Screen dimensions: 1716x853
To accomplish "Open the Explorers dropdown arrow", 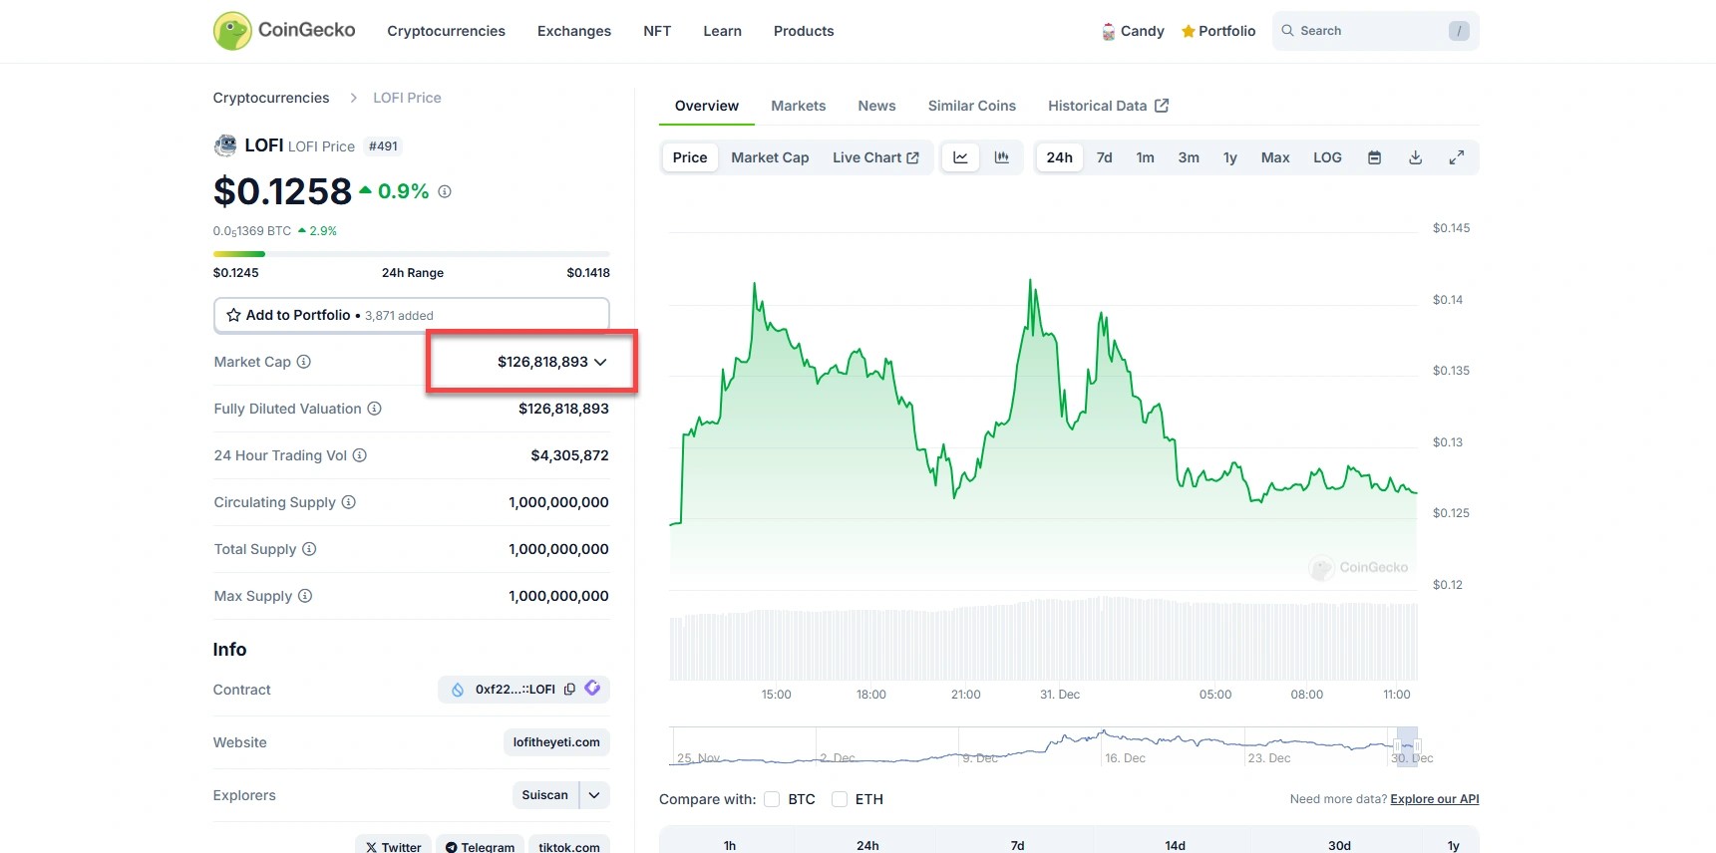I will pos(594,795).
